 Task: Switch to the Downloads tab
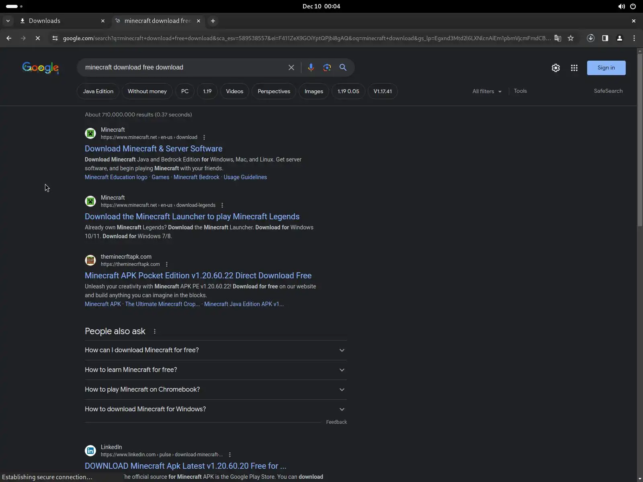pyautogui.click(x=62, y=21)
